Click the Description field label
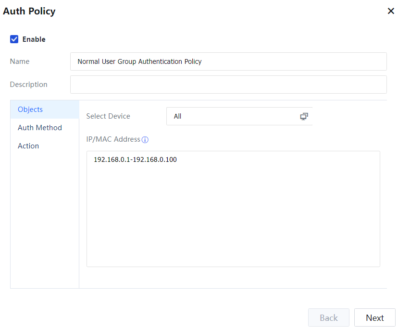Screen dimensions: 398x329 pyautogui.click(x=29, y=85)
